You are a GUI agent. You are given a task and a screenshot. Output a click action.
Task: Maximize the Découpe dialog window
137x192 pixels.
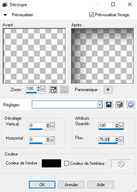(113, 4)
